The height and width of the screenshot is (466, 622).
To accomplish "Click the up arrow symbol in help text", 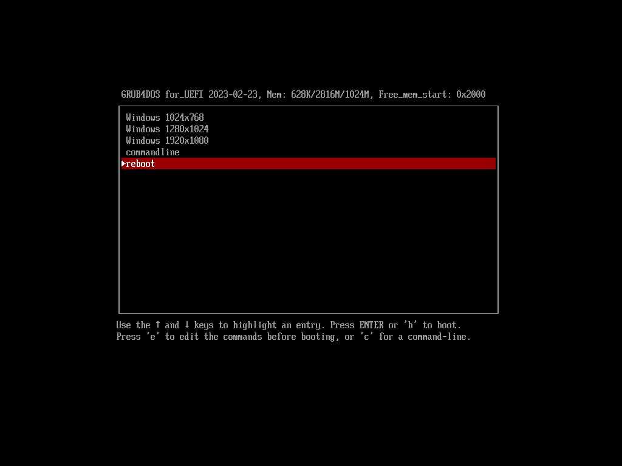I will click(158, 325).
